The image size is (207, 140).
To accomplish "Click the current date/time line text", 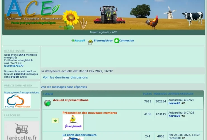I will [77, 71].
